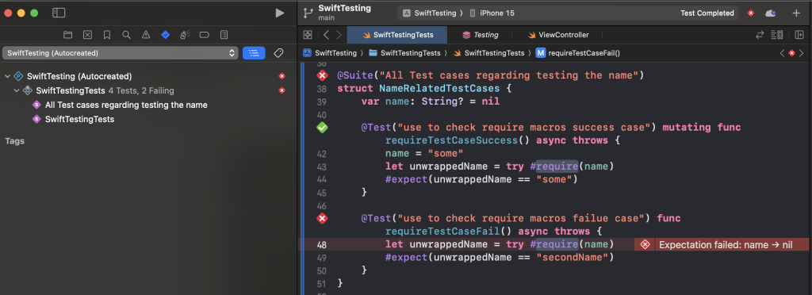The image size is (812, 295).
Task: Open the Breakpoint navigator icon
Action: click(205, 35)
